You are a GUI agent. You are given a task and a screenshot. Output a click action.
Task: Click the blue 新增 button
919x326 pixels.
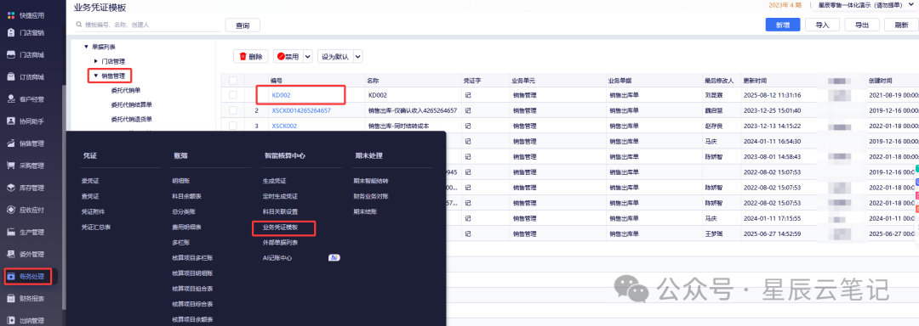(x=783, y=25)
